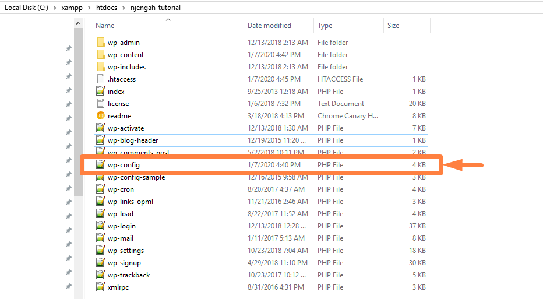Select the xmlrpc file icon
The width and height of the screenshot is (543, 299).
click(101, 287)
